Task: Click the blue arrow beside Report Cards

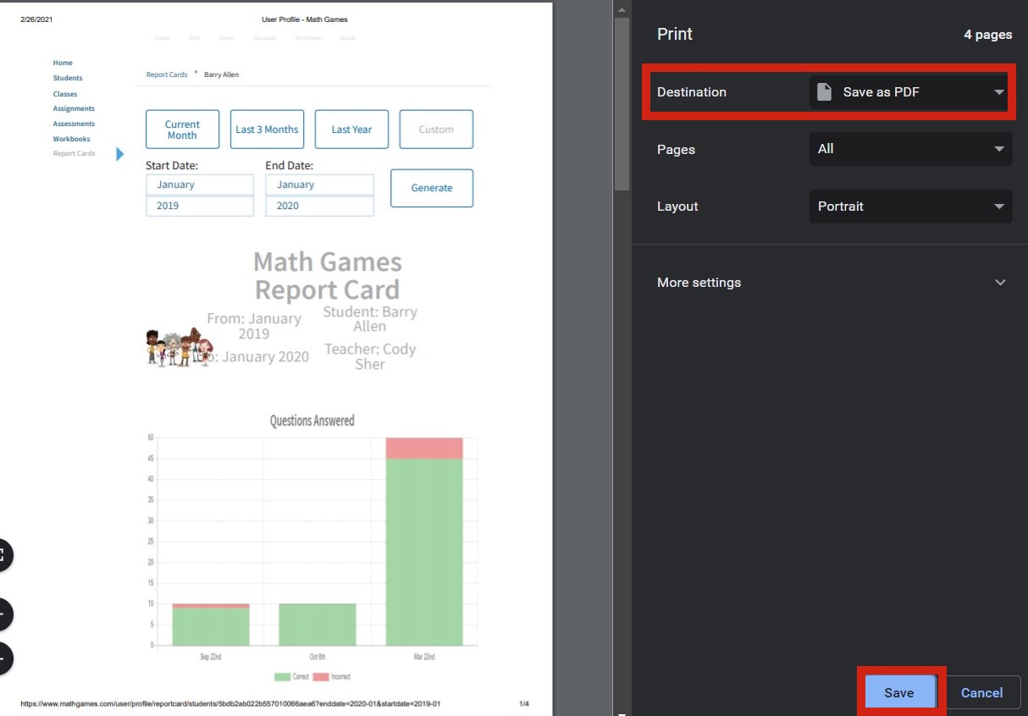Action: point(119,154)
